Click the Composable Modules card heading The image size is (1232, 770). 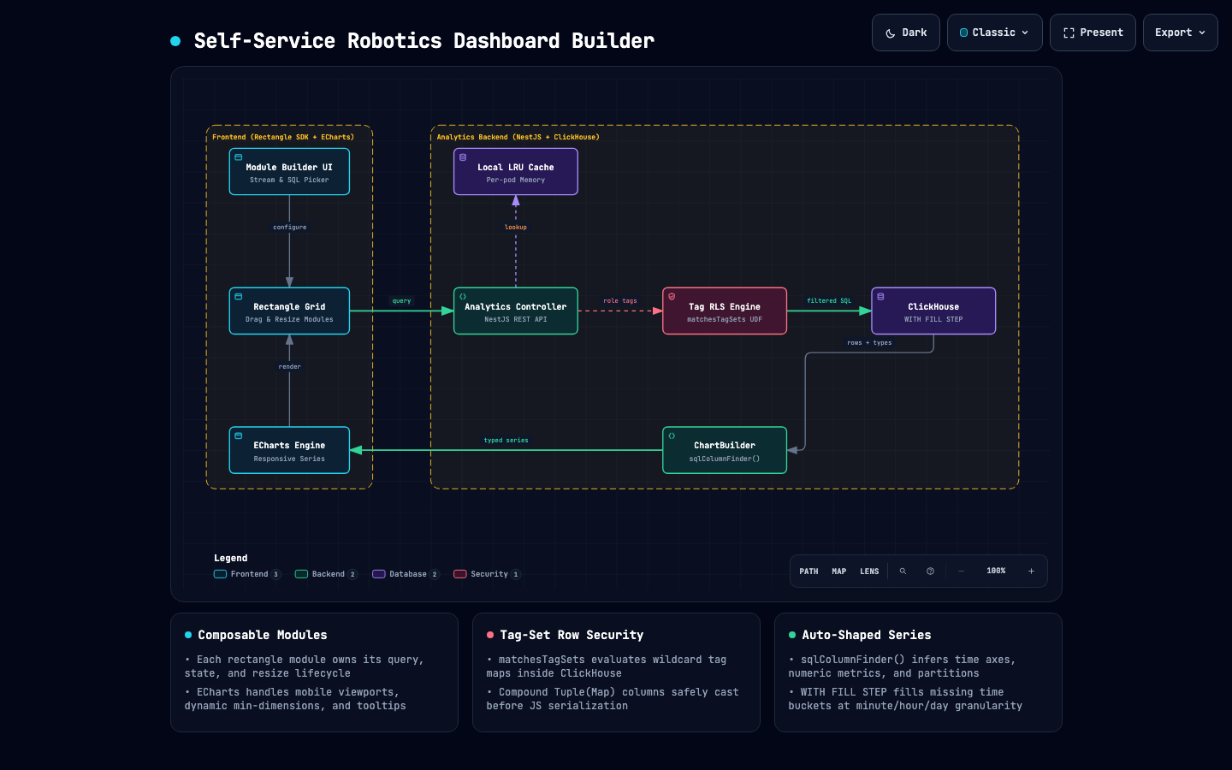(x=263, y=635)
